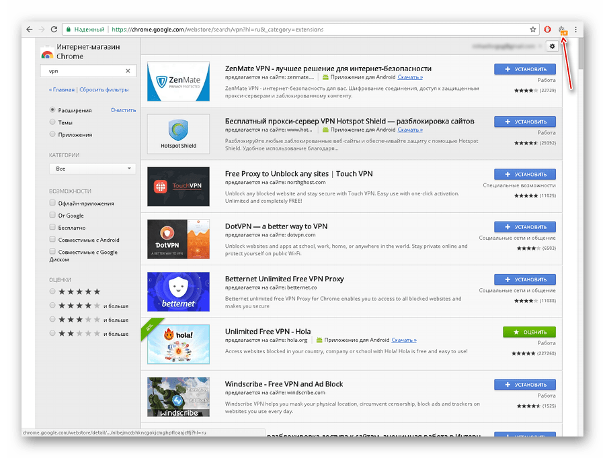
Task: Go to Главная link in sidebar
Action: pyautogui.click(x=62, y=89)
